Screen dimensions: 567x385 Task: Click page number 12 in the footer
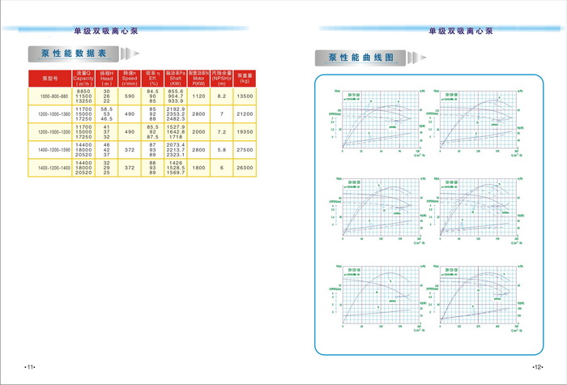[x=537, y=367]
